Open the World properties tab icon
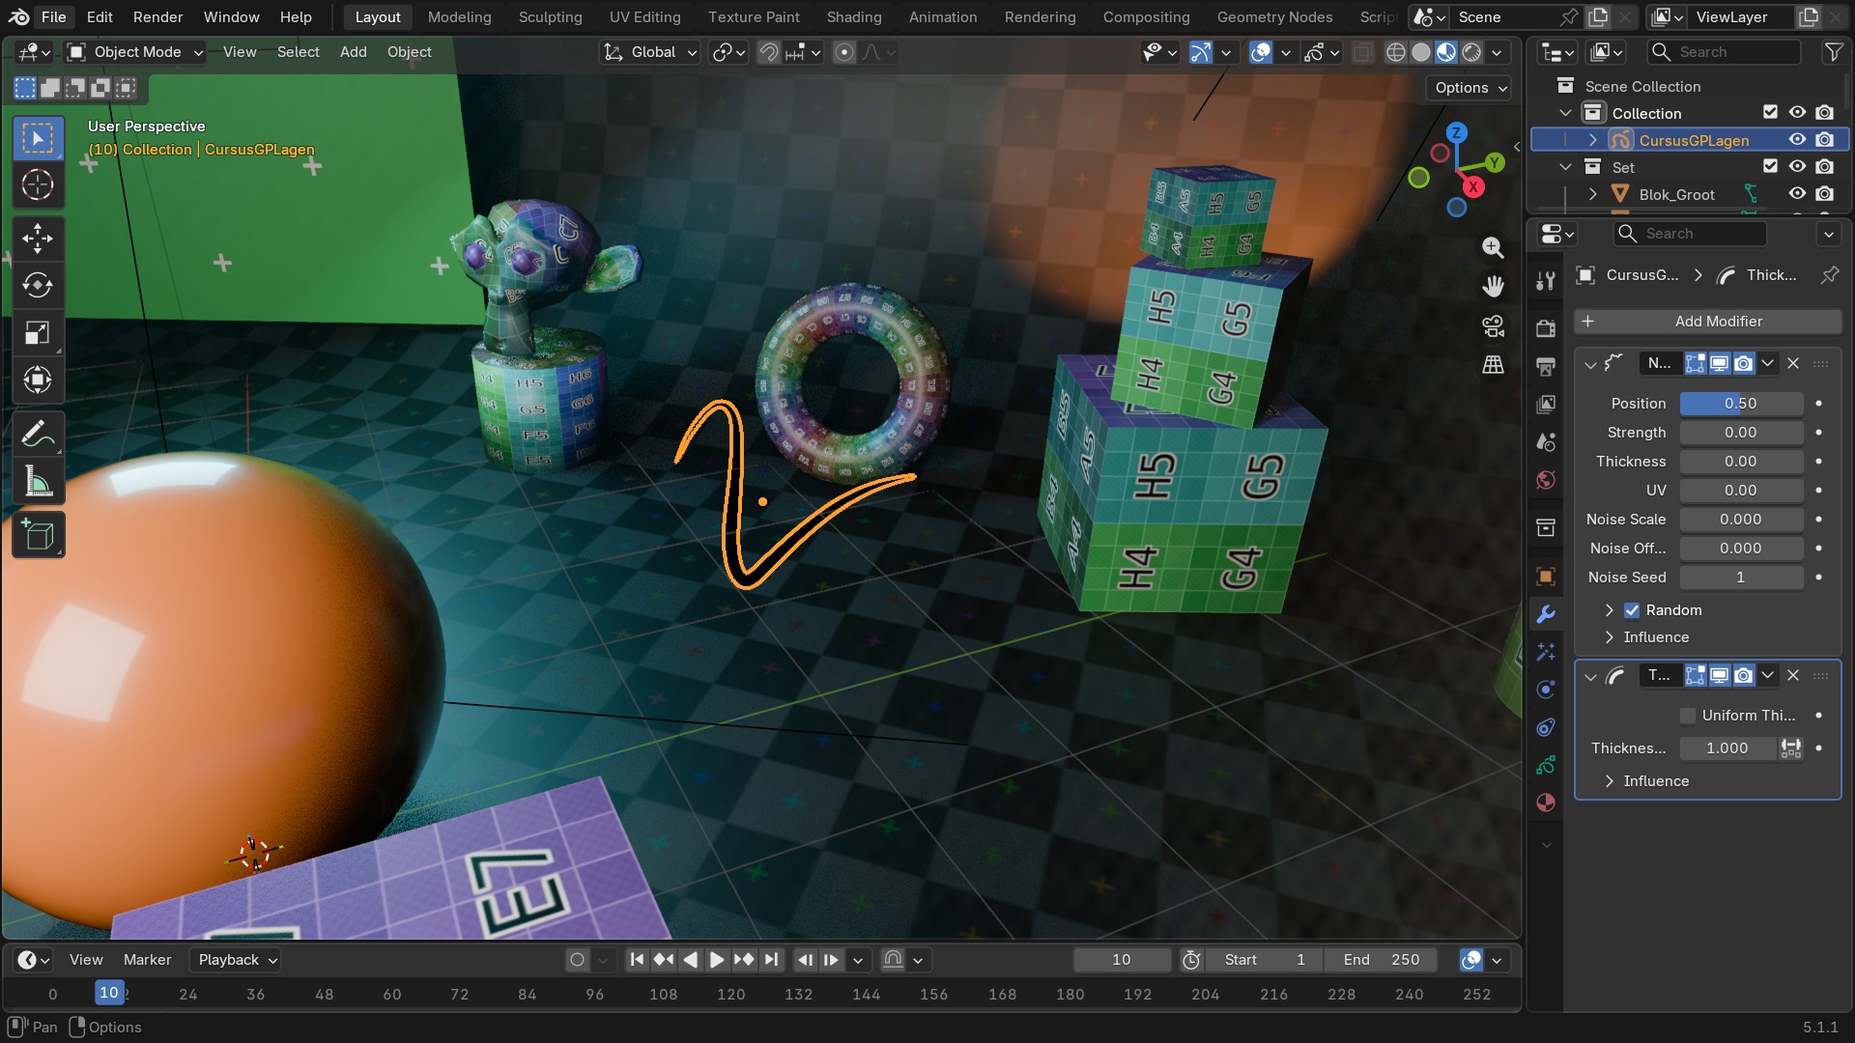Viewport: 1855px width, 1043px height. click(x=1546, y=480)
